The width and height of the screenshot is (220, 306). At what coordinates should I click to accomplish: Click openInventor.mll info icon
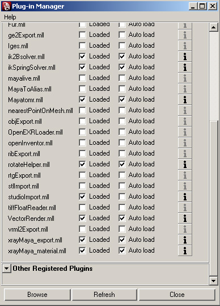(x=185, y=143)
